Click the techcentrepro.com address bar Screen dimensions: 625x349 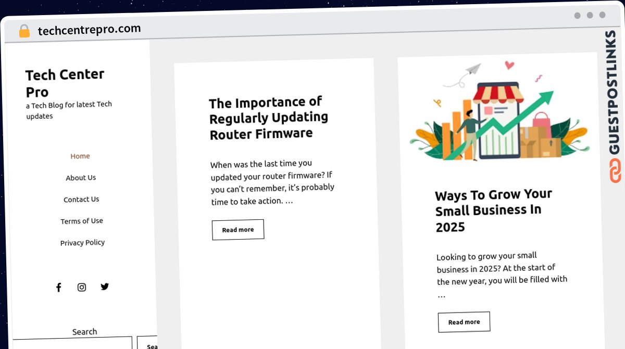click(89, 30)
